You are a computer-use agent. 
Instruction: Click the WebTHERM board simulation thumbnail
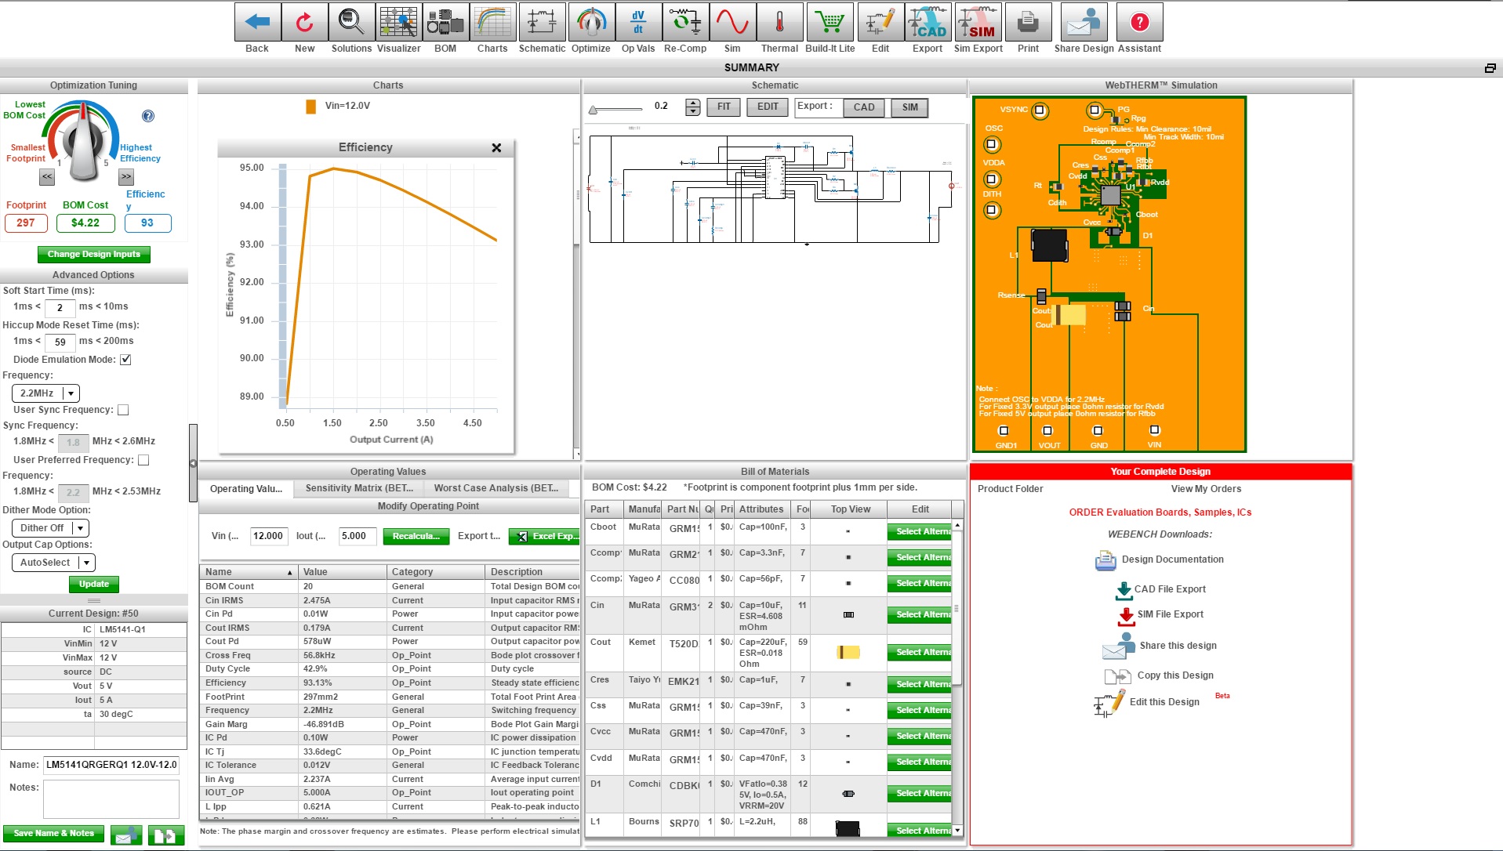click(1109, 274)
